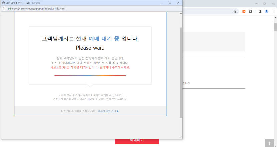Maximize the ticket waiting popup window

170,3
